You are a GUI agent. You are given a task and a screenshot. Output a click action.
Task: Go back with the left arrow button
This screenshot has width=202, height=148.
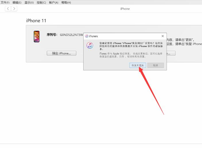(8, 9)
